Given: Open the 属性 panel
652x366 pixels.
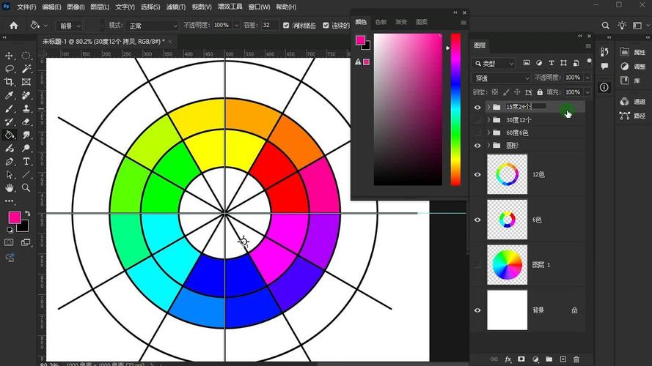Looking at the screenshot, I should tap(633, 52).
